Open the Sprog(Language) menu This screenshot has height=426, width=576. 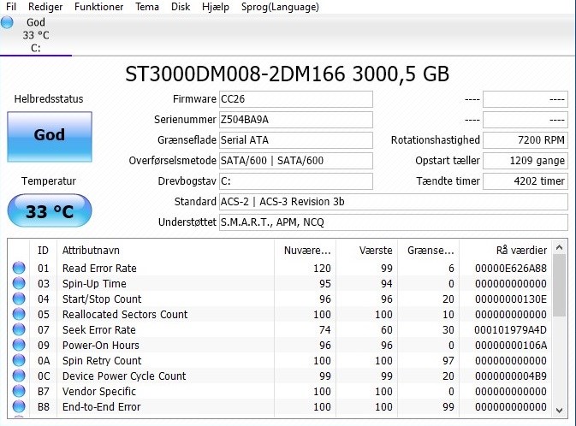click(280, 7)
